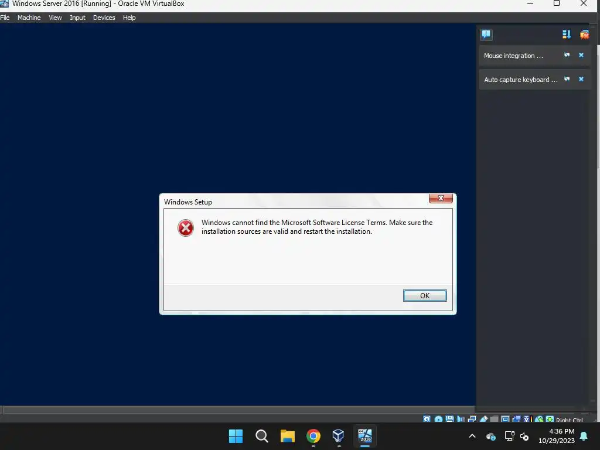Click the Auto capture keyboard notification text
600x450 pixels.
[x=521, y=80]
